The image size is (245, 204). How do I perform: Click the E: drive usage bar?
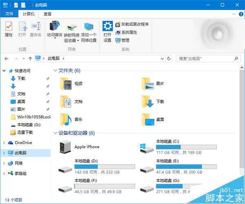click(x=187, y=167)
